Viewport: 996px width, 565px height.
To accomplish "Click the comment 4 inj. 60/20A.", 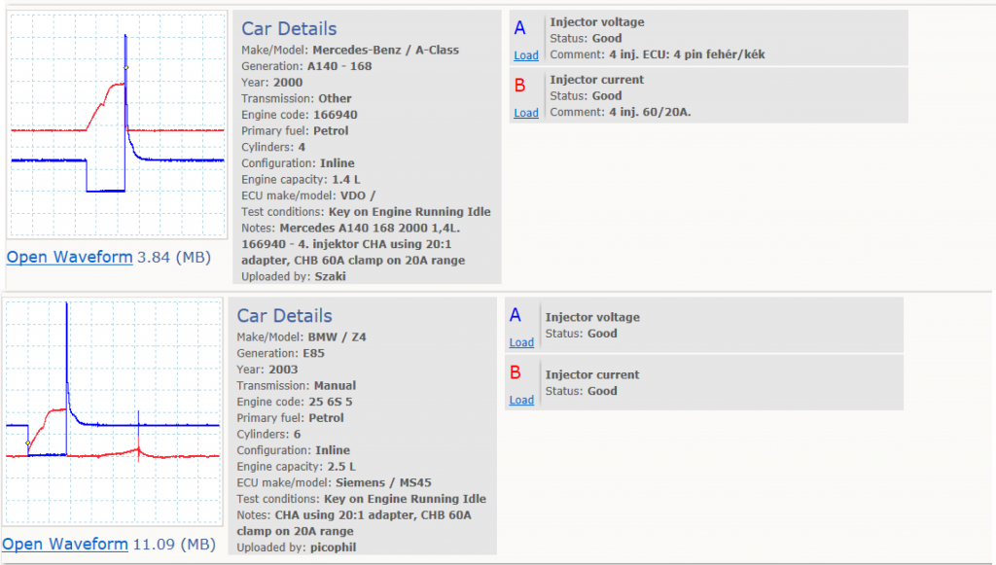I will [621, 113].
